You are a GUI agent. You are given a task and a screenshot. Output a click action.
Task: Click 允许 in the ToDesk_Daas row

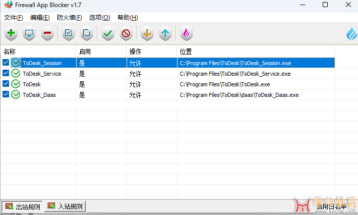click(x=135, y=95)
